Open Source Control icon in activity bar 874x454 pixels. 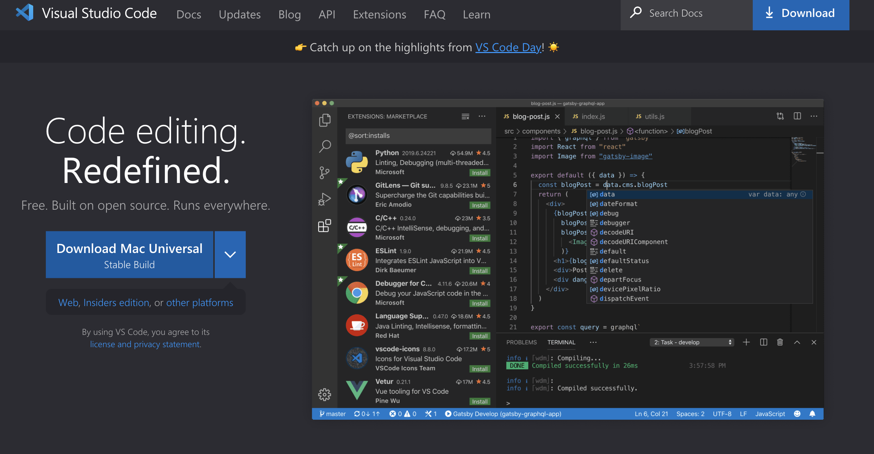[325, 173]
